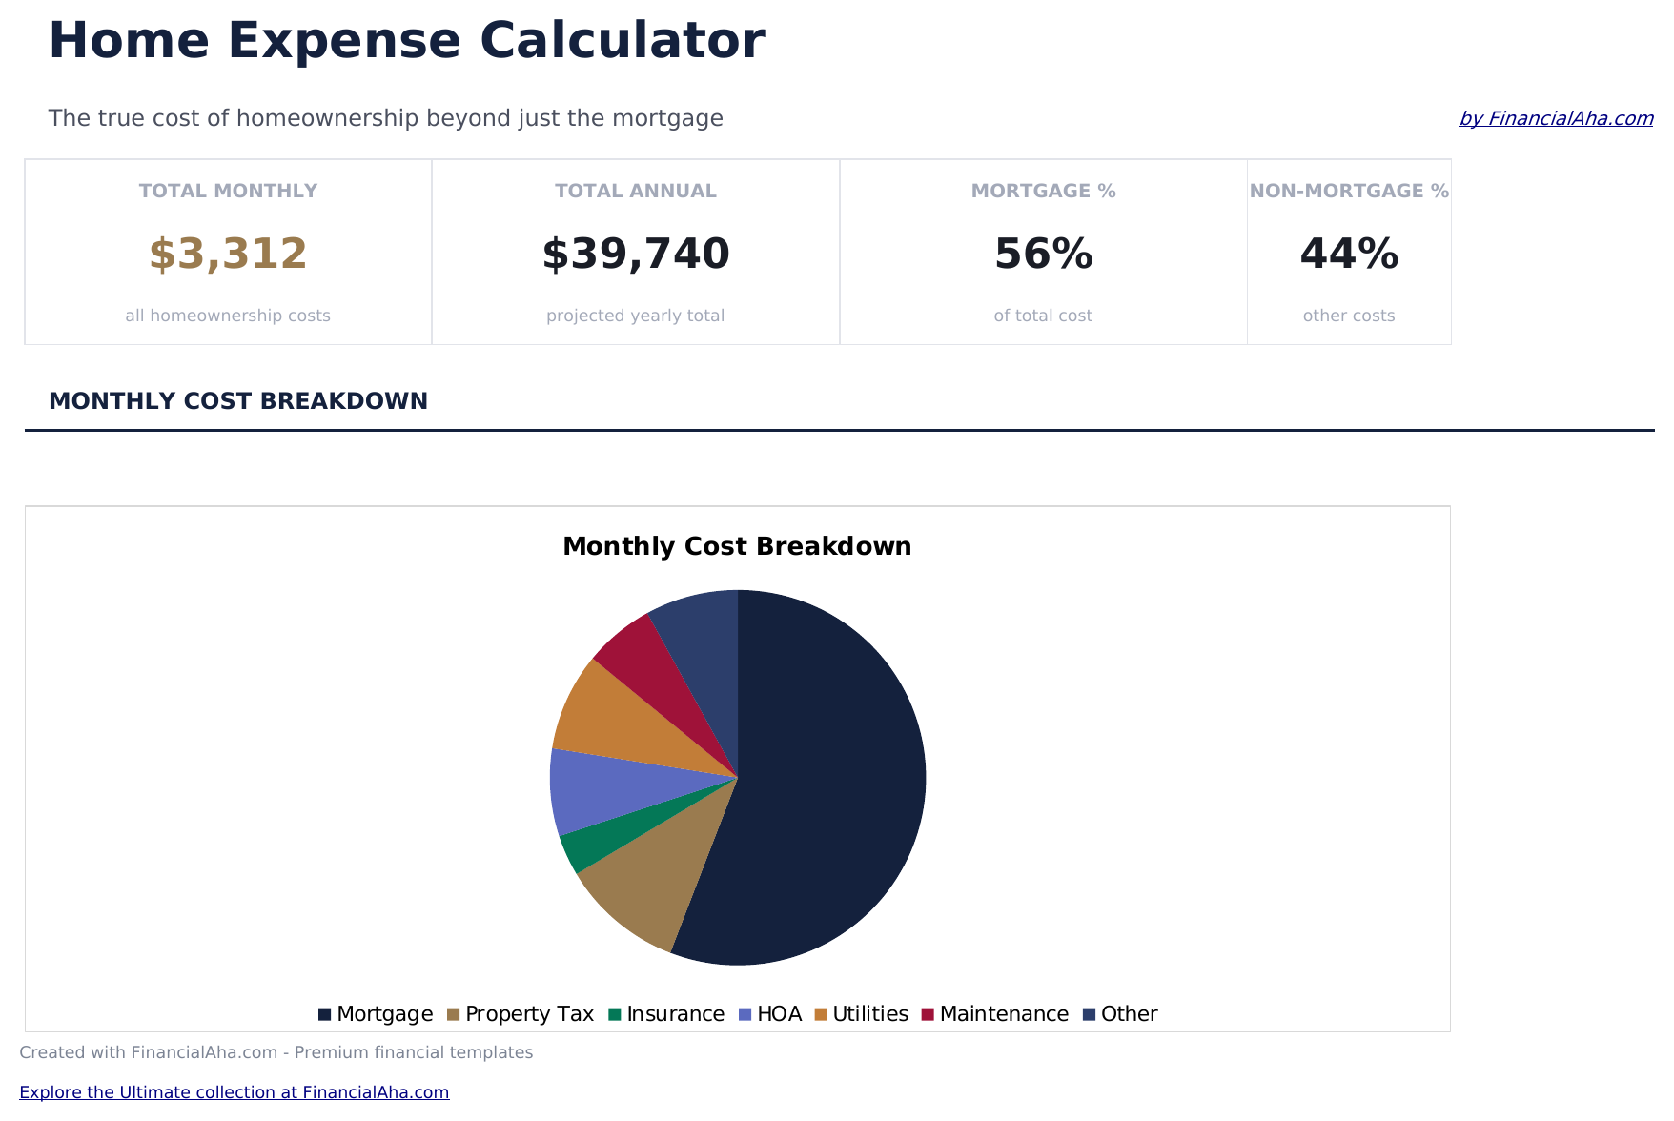Click the HOA legend color swatch
This screenshot has height=1121, width=1674.
[x=745, y=1014]
